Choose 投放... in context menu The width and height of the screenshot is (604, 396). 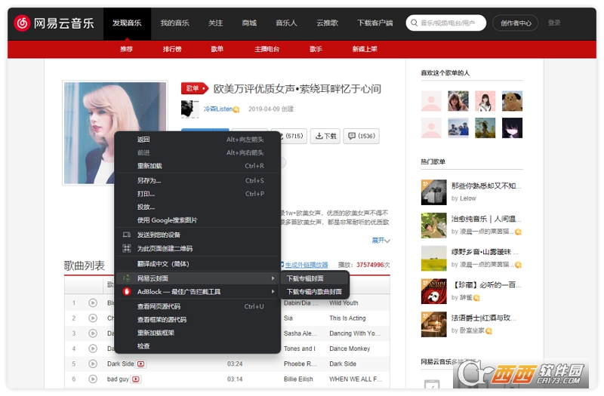(x=197, y=207)
